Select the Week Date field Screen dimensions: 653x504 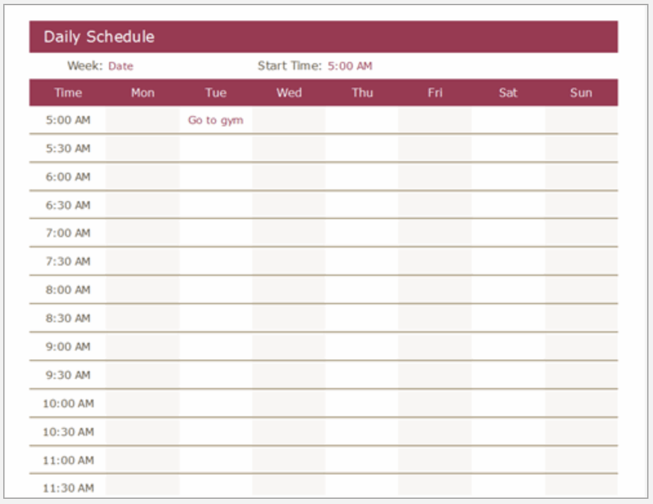point(121,66)
